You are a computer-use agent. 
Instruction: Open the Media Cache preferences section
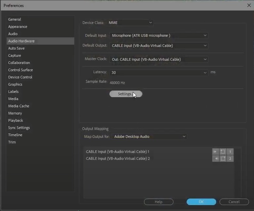click(x=18, y=106)
